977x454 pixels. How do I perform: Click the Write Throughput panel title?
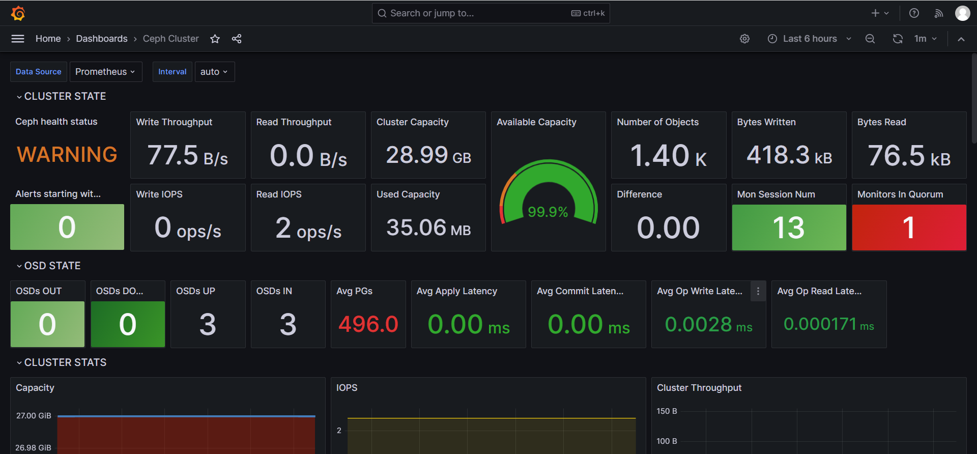click(174, 122)
